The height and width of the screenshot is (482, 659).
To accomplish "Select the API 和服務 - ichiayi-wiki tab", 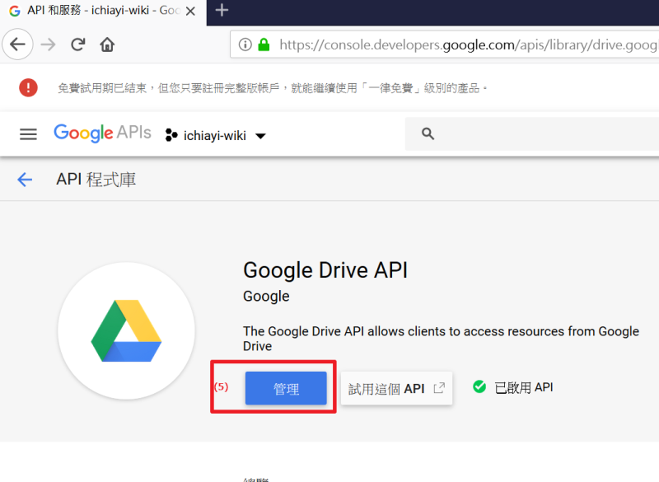I will [x=104, y=11].
